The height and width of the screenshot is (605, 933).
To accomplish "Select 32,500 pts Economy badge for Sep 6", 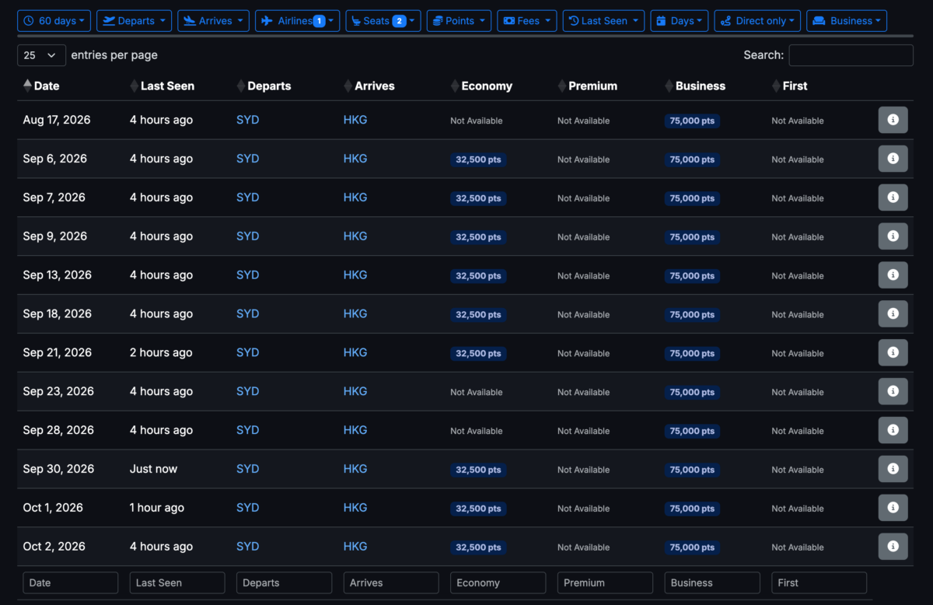I will click(x=478, y=159).
